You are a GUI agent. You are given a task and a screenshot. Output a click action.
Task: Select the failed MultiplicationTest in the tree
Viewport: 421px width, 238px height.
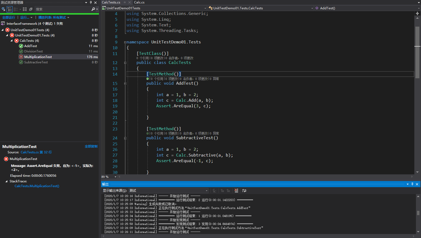[38, 57]
